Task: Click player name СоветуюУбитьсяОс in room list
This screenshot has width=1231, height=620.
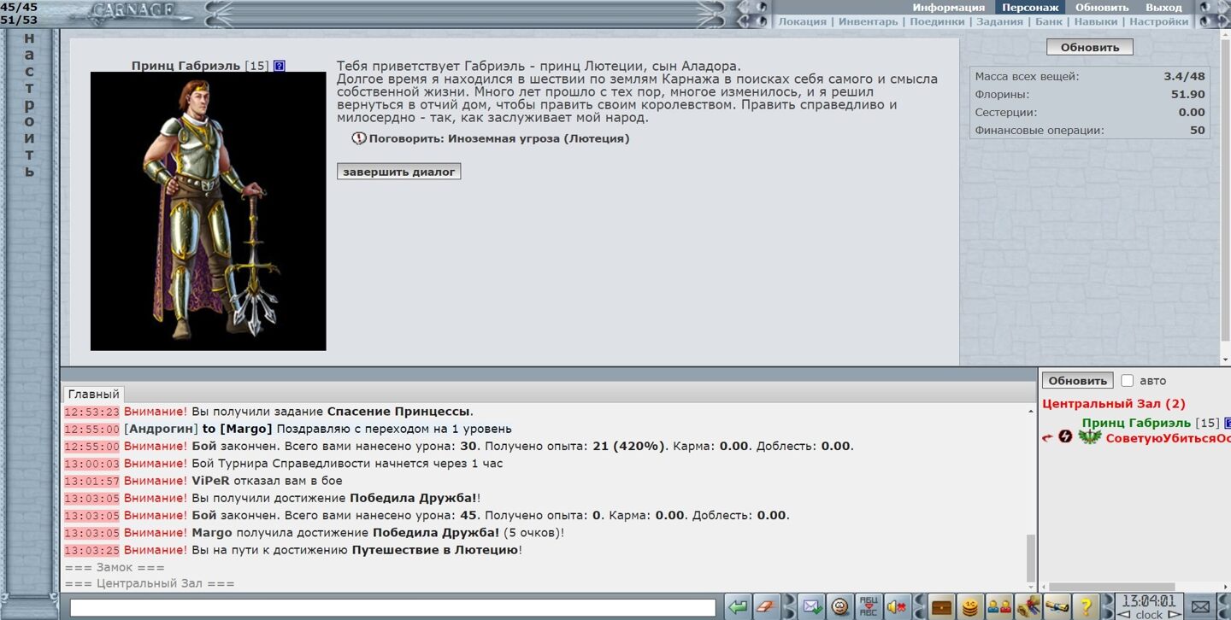Action: (1168, 438)
